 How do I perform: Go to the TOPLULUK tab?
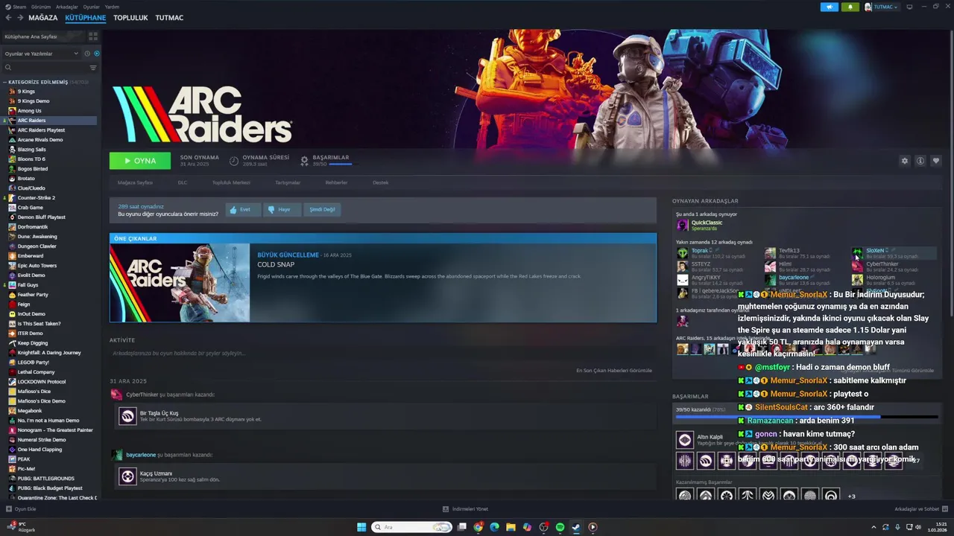[x=130, y=18]
